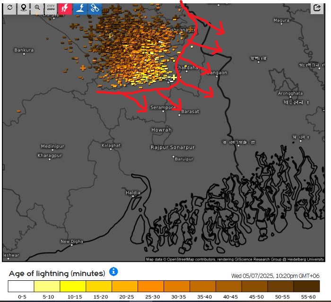Click the refresh map icon
Image resolution: width=331 pixels, height=302 pixels.
coord(10,8)
